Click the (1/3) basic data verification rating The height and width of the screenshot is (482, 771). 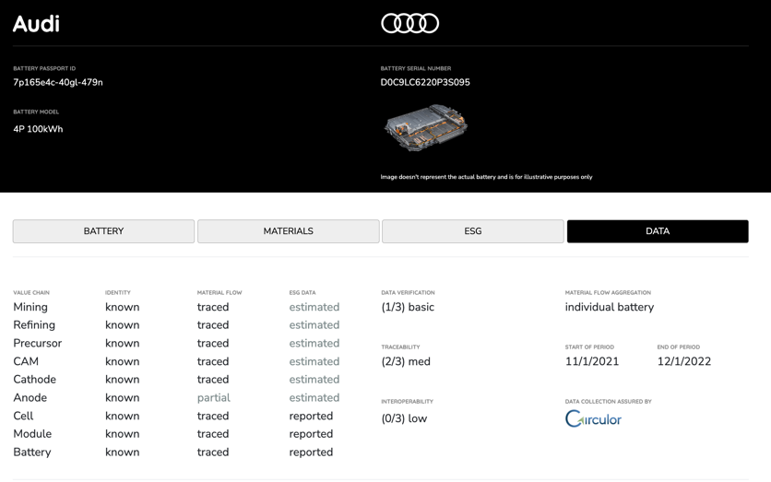[407, 307]
